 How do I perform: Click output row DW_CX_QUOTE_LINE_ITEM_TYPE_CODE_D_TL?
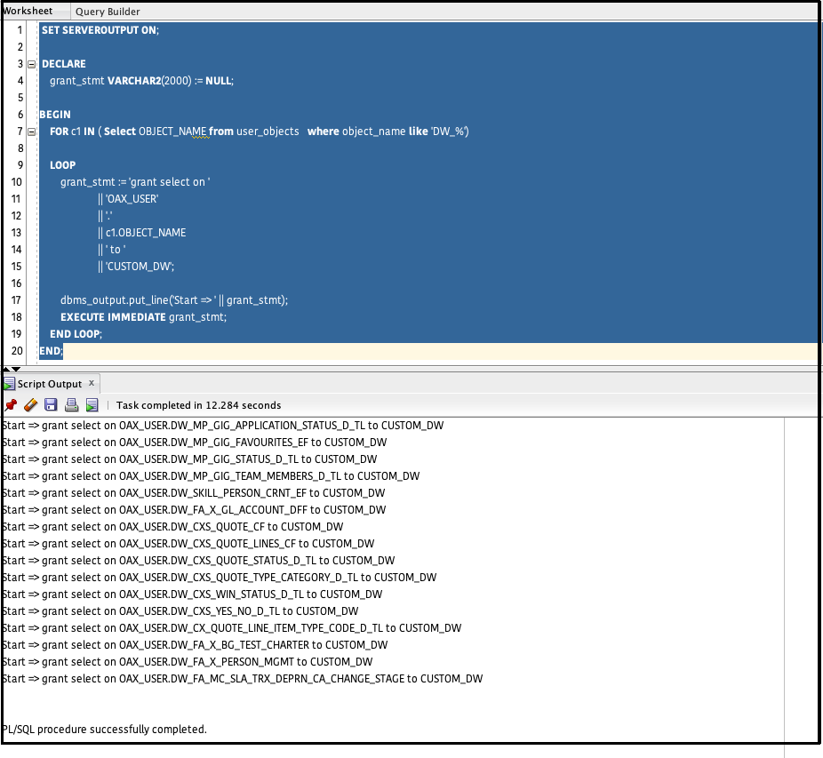[232, 628]
